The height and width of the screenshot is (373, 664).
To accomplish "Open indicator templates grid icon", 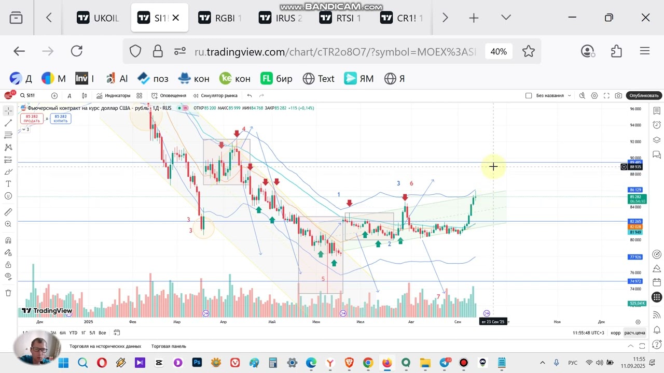I will pyautogui.click(x=140, y=95).
